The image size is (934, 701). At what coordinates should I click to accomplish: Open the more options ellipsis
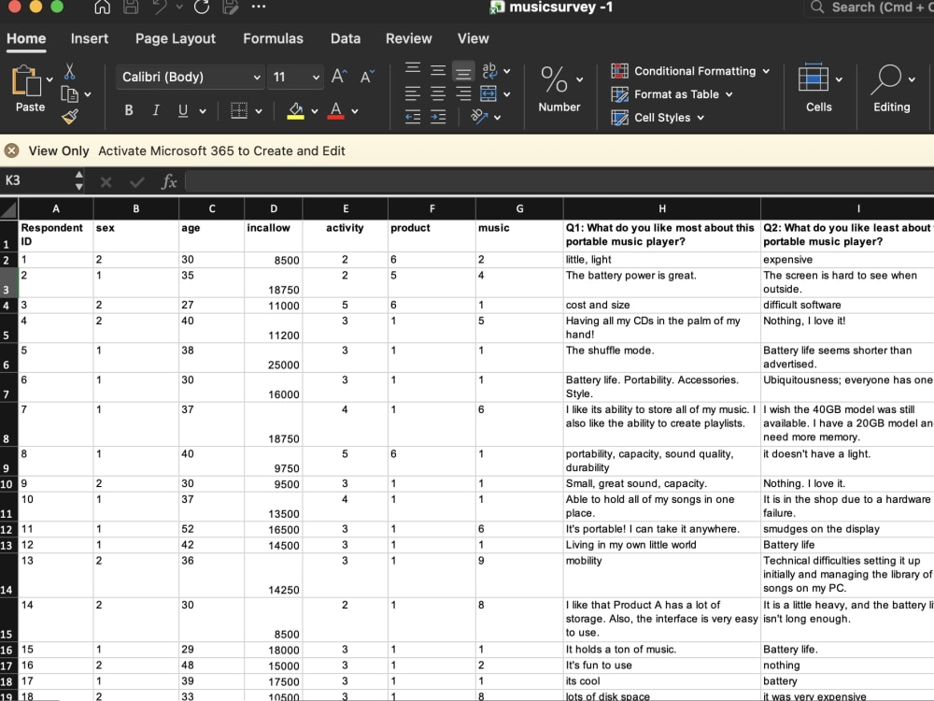coord(259,7)
